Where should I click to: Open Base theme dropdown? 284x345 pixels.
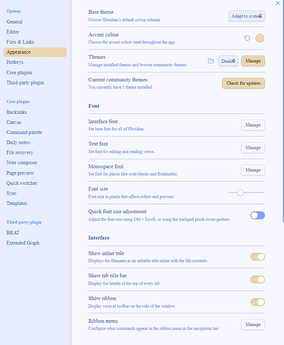click(x=247, y=16)
